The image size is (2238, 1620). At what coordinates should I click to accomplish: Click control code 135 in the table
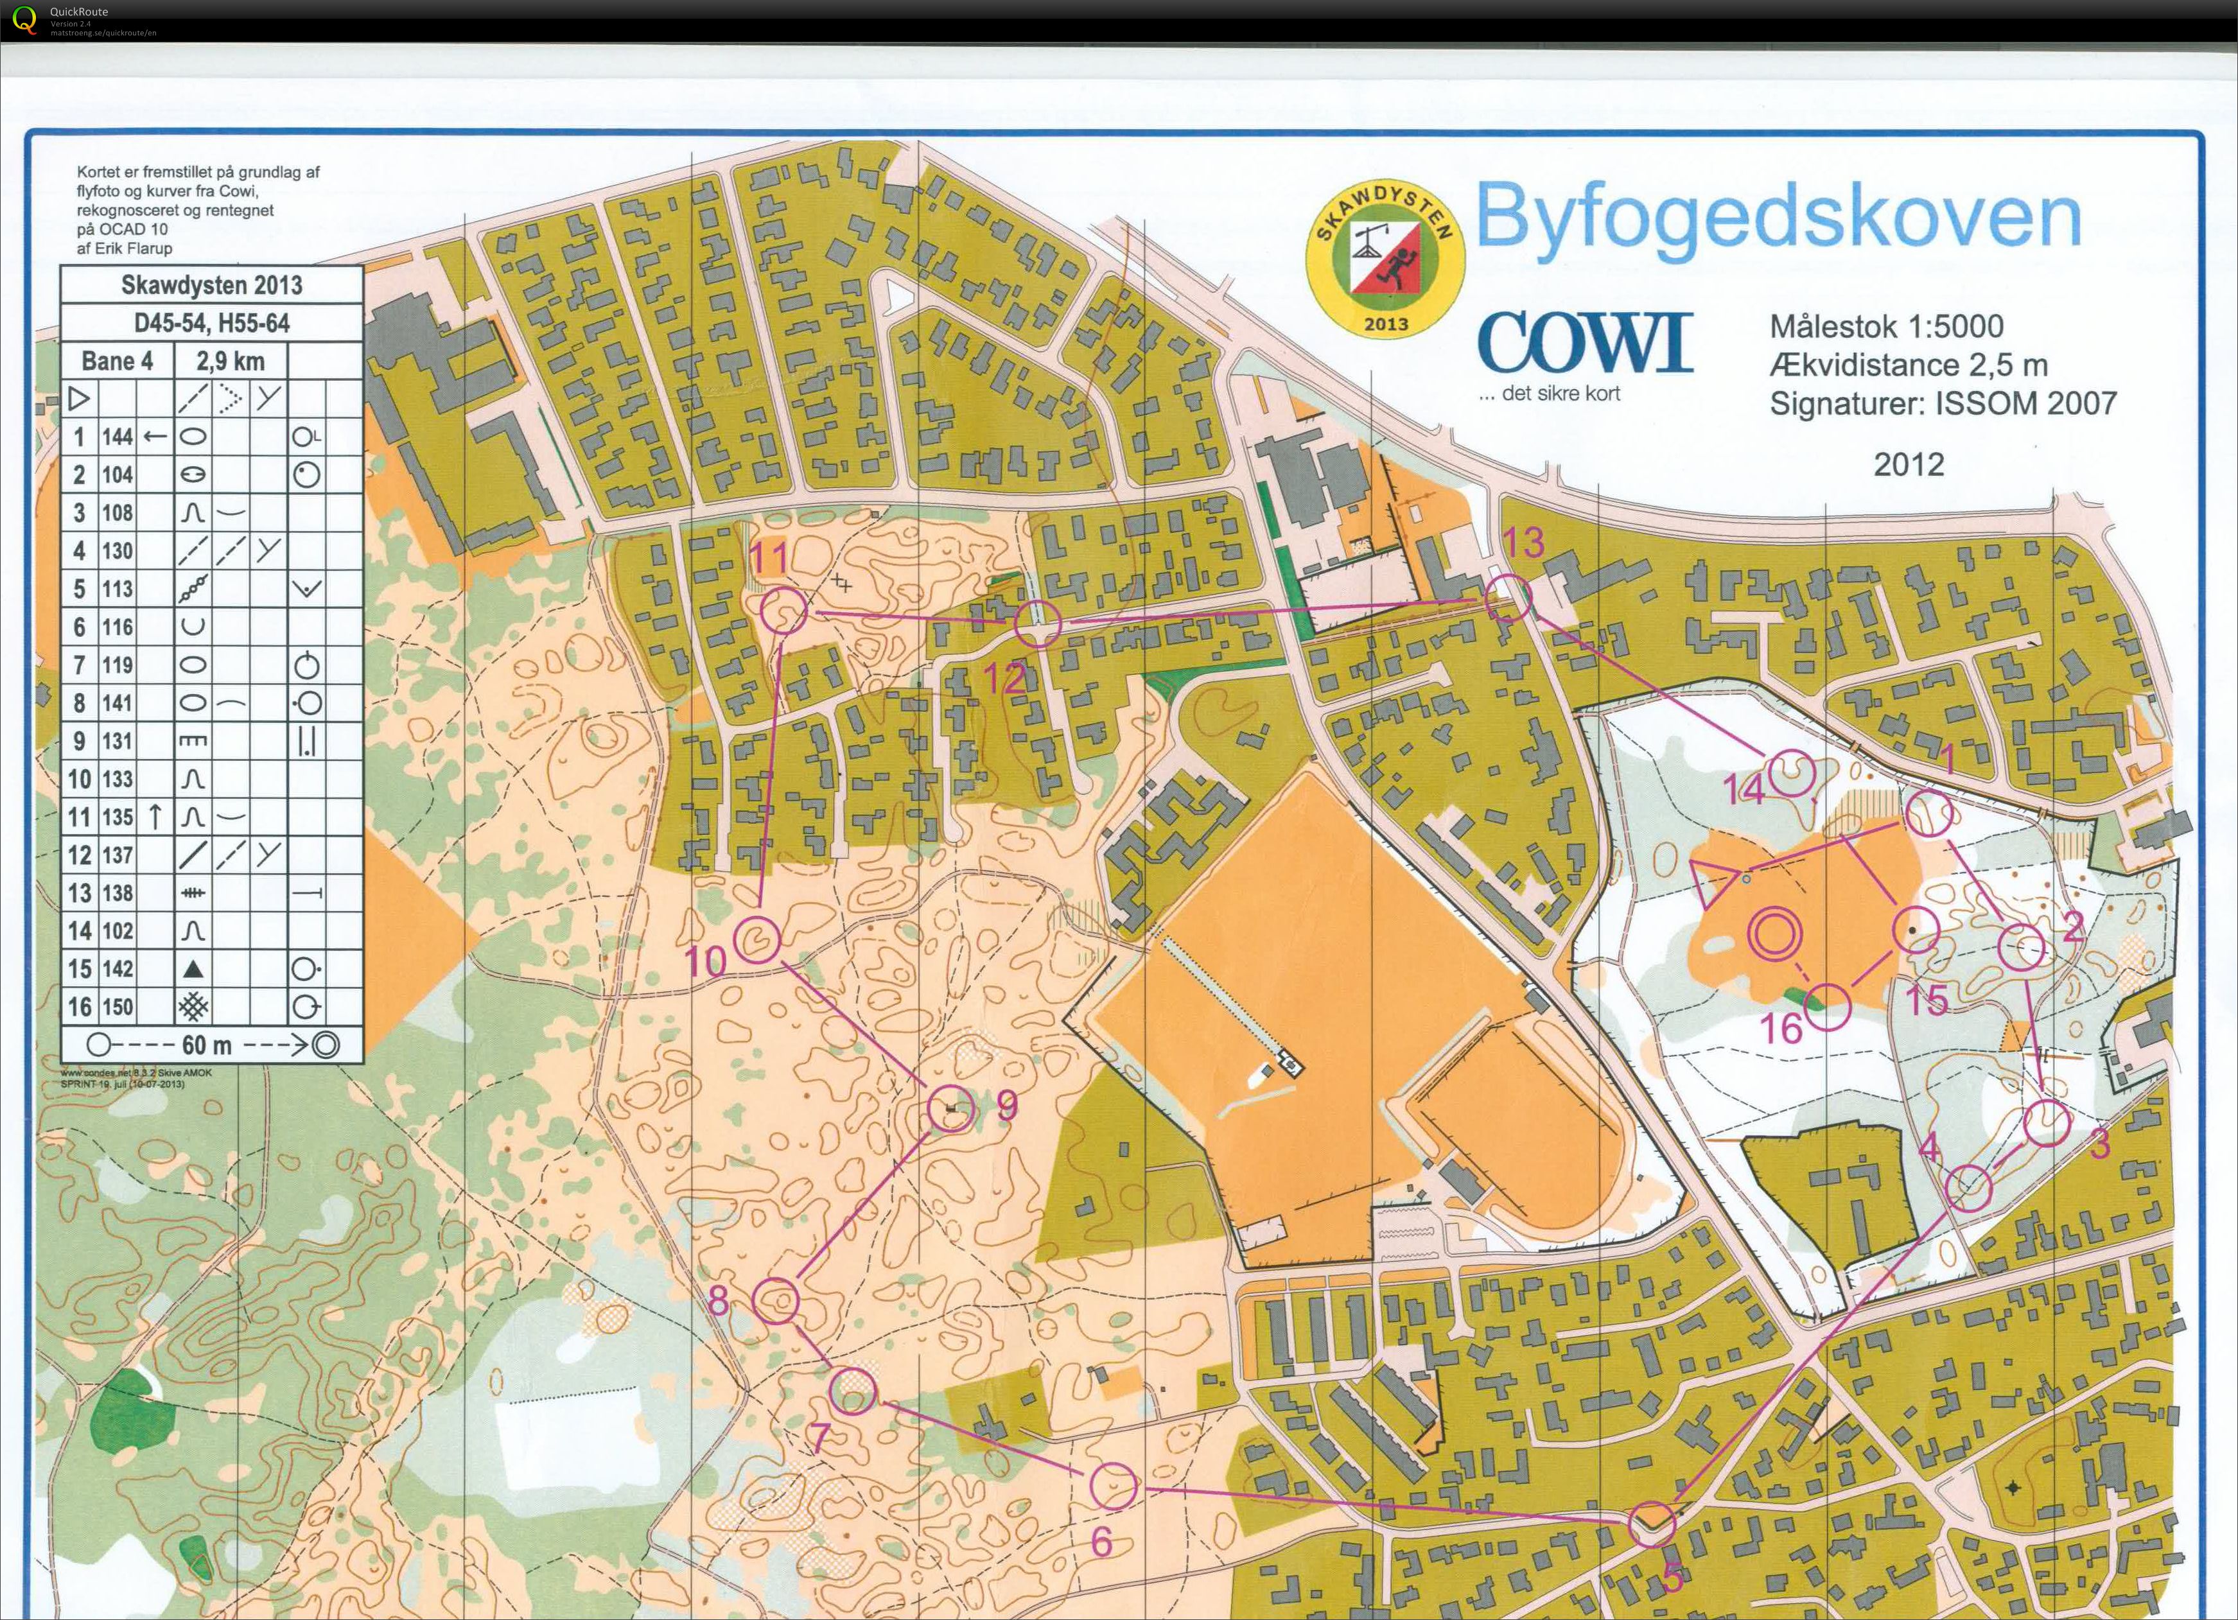point(118,817)
